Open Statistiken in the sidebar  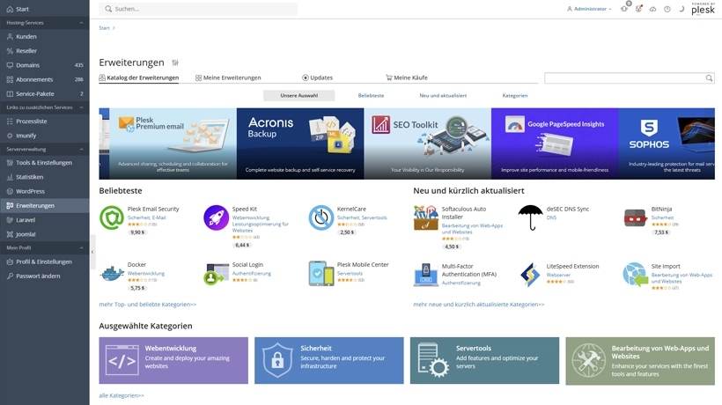click(x=45, y=177)
